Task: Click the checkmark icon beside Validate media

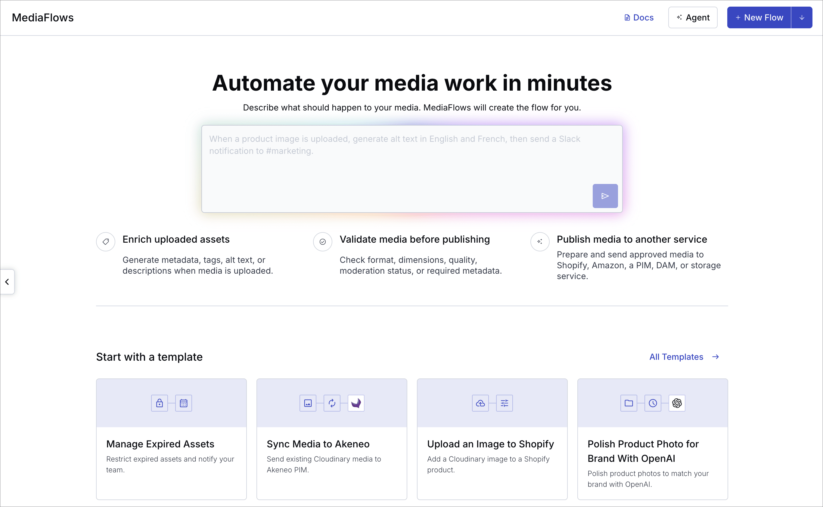Action: (x=322, y=241)
